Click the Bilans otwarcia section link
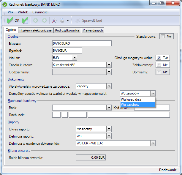This screenshot has height=175, width=182. pos(19,151)
